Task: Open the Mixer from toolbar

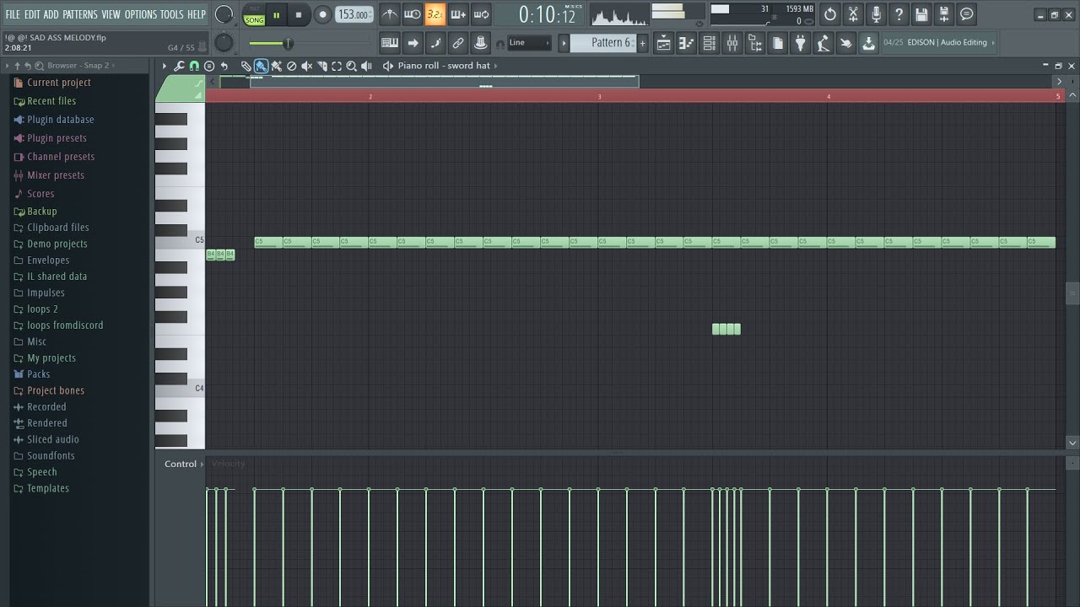Action: (x=732, y=43)
